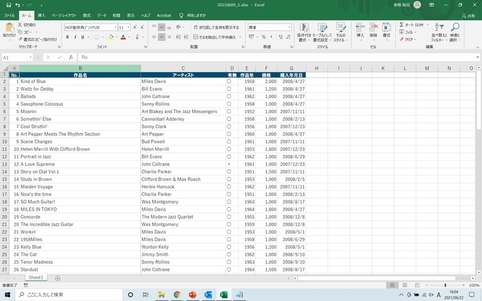482x301 pixels.
Task: Open Sort & Filter (並べ替えとフィルター)
Action: click(439, 33)
